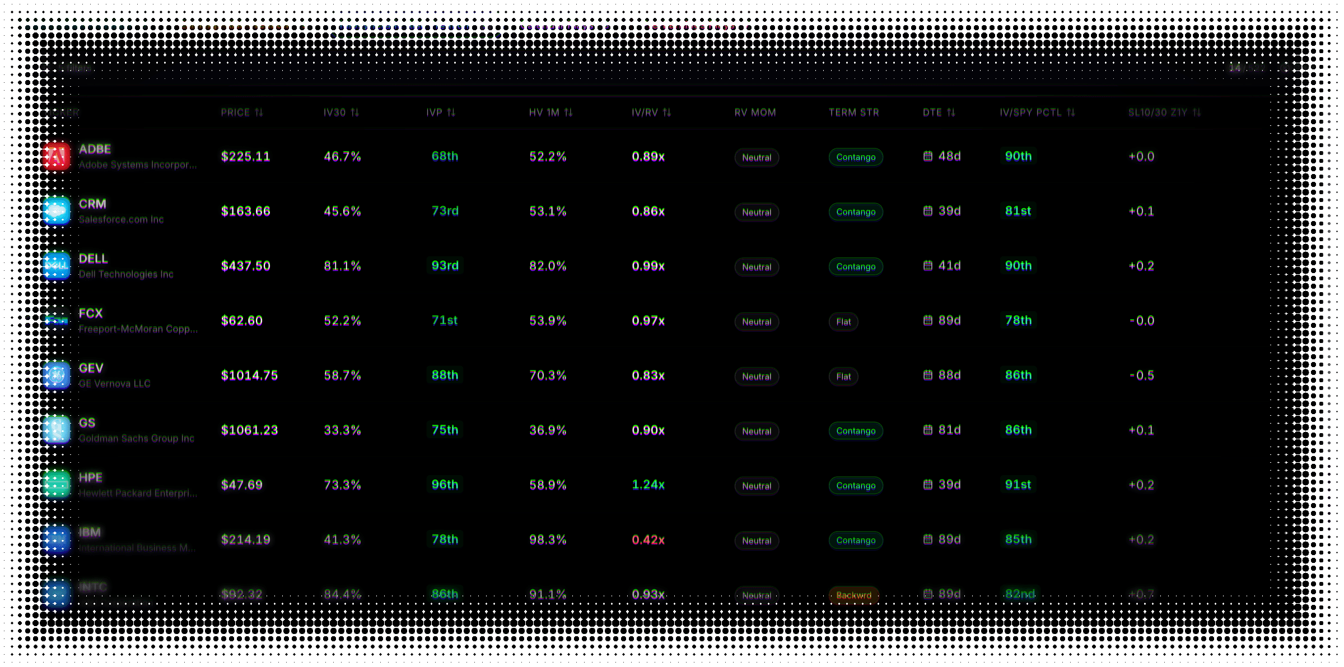
Task: Click the Dell logo icon
Action: tap(57, 266)
